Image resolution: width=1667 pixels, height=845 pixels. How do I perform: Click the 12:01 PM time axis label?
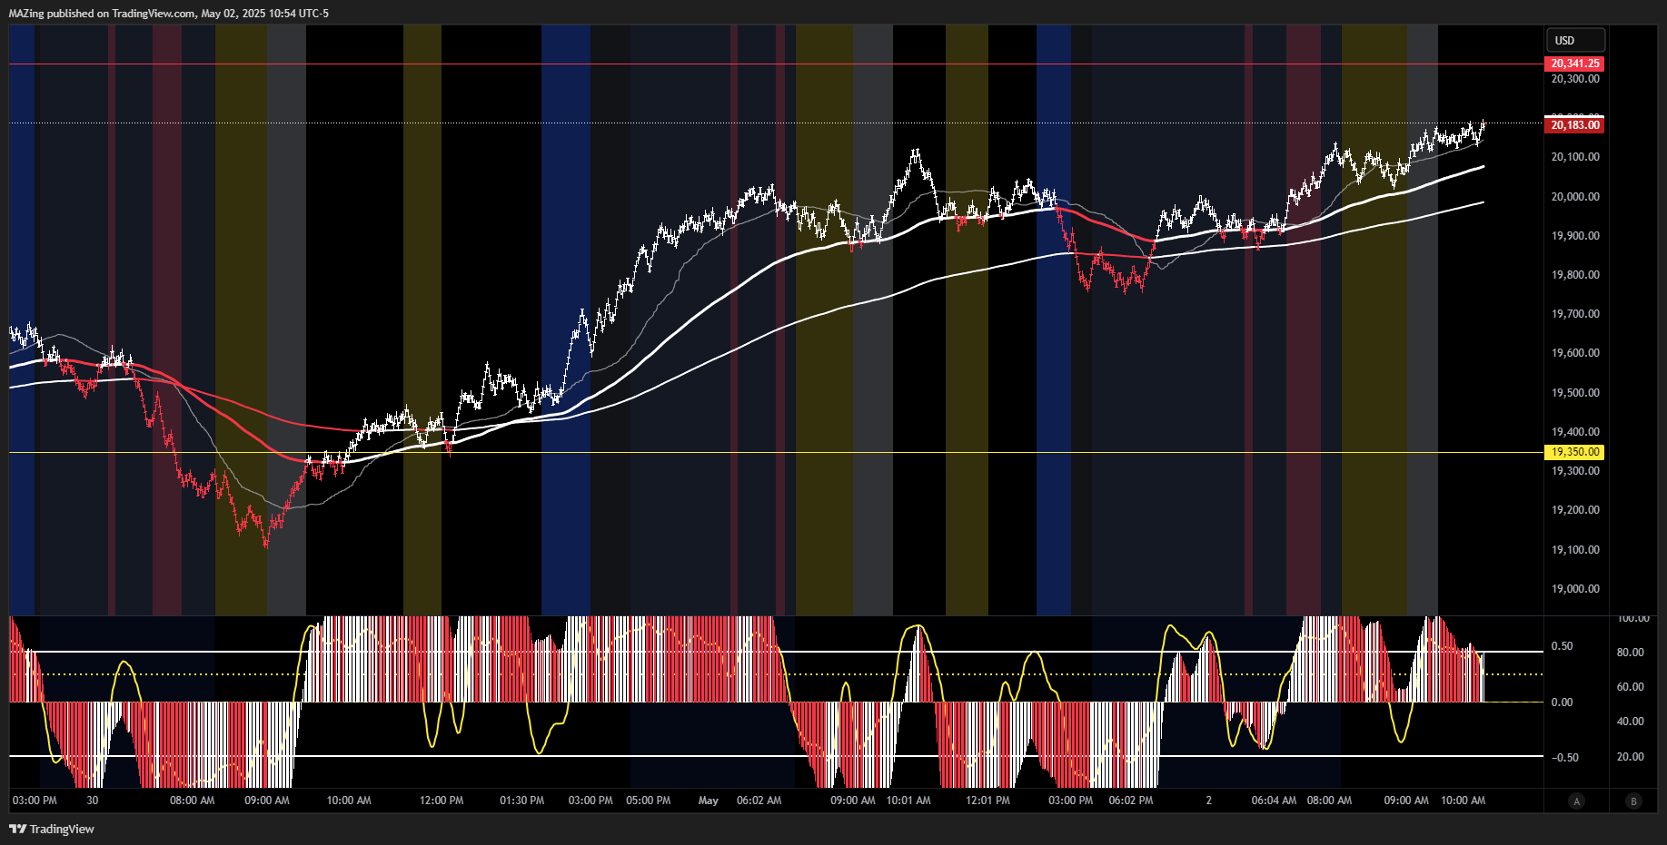[x=987, y=801]
